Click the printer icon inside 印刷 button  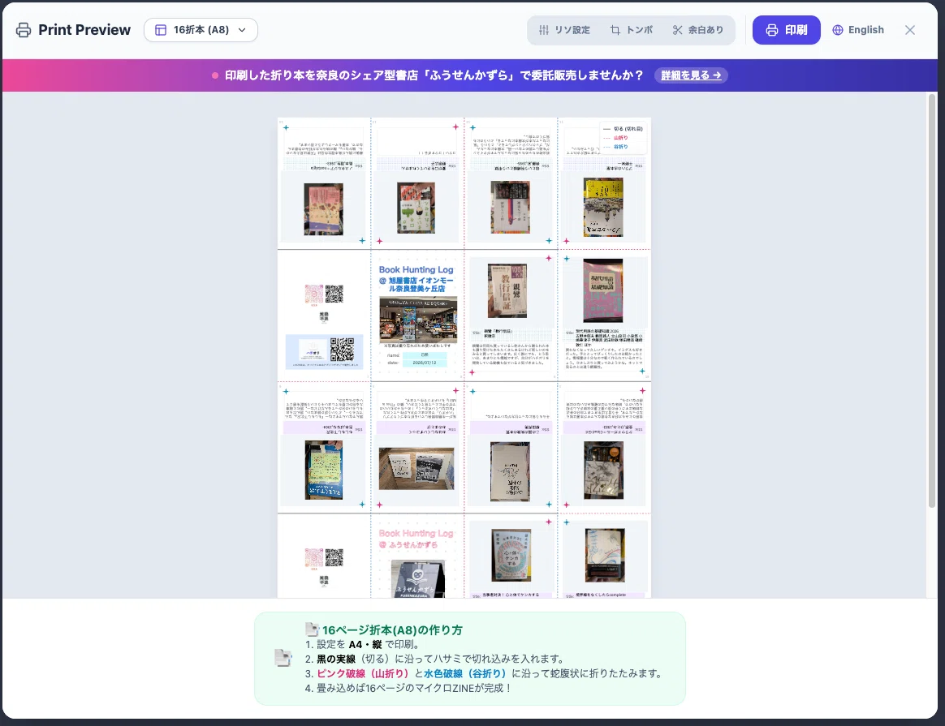click(x=772, y=30)
